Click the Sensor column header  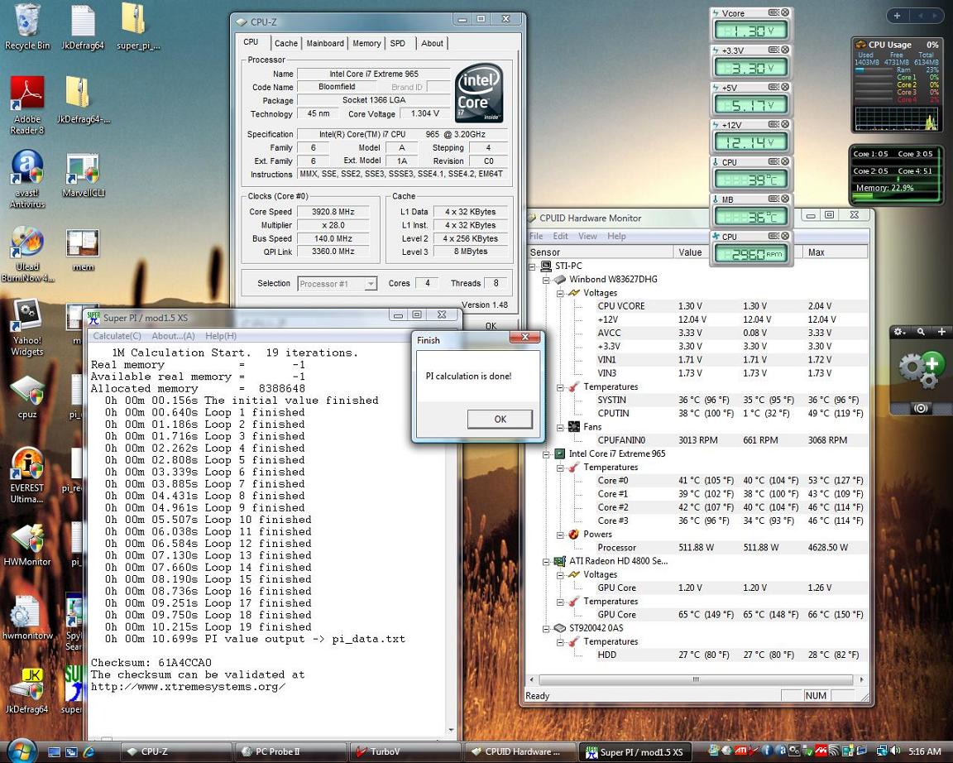click(x=600, y=252)
